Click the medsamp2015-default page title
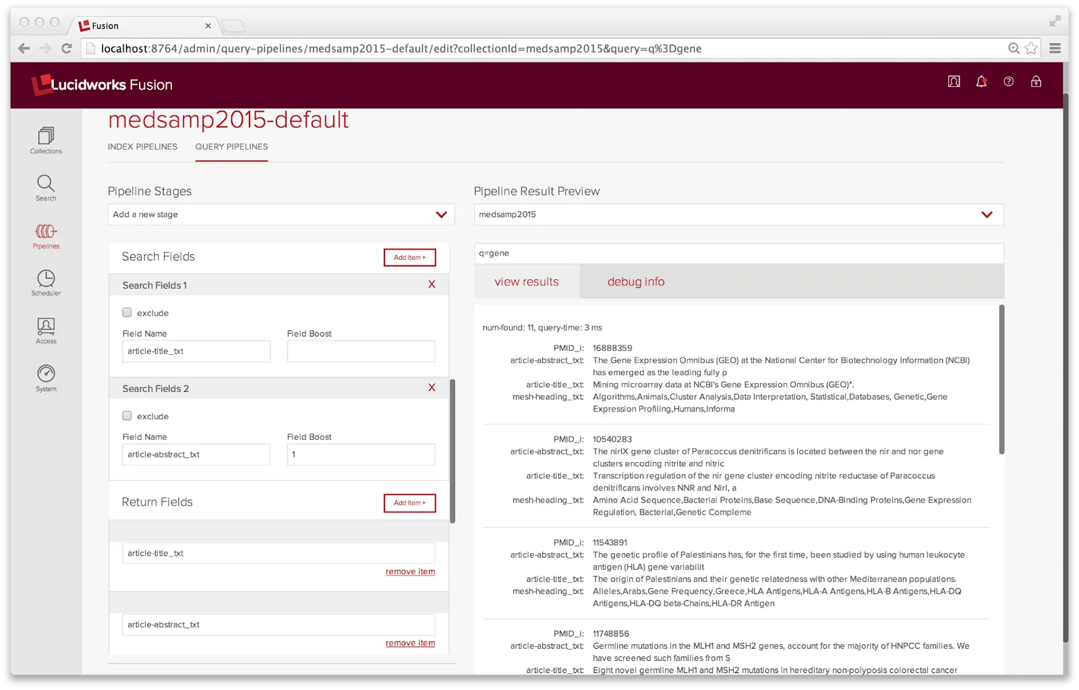The width and height of the screenshot is (1079, 690). pos(228,119)
